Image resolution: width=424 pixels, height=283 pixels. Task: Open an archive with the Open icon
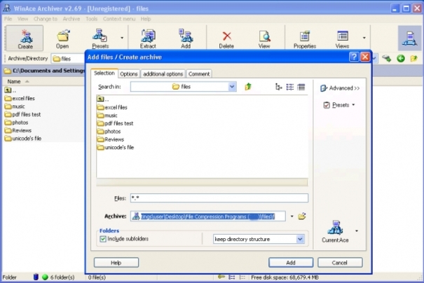[62, 38]
